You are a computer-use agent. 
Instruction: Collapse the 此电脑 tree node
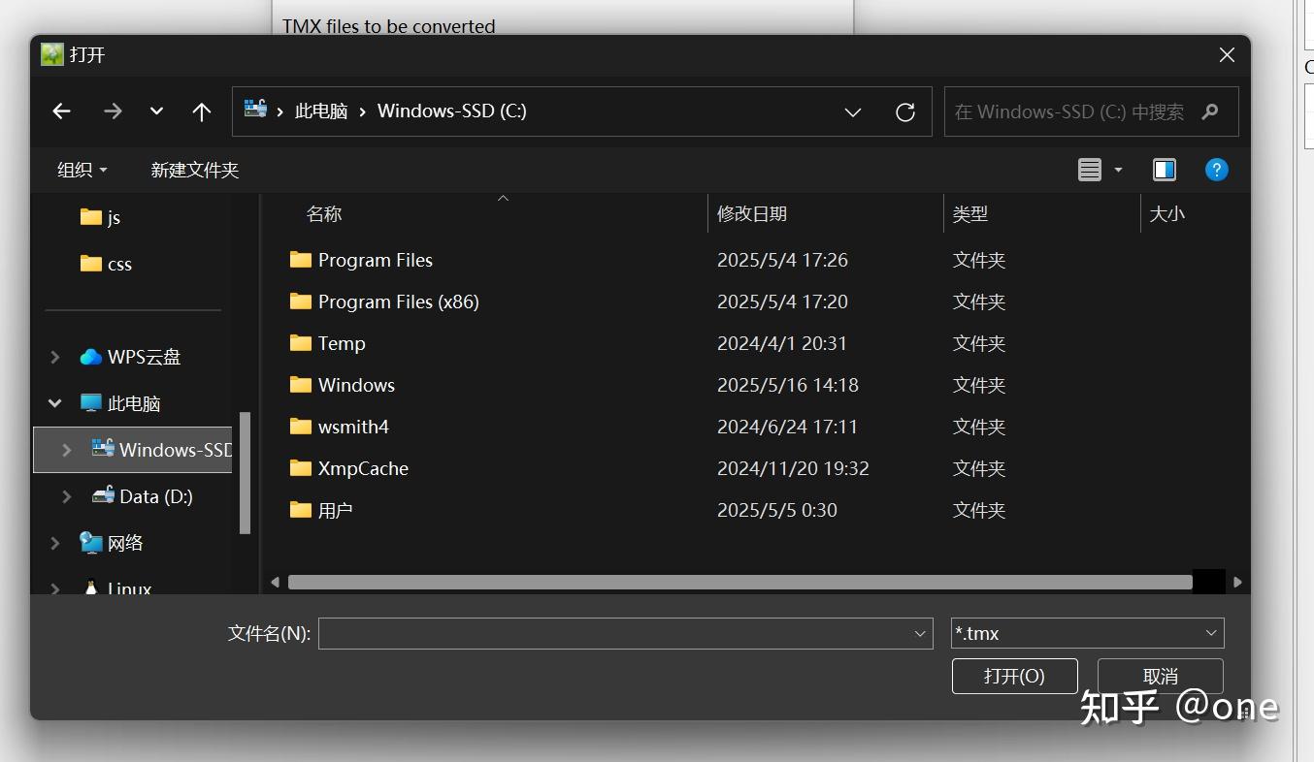click(54, 402)
